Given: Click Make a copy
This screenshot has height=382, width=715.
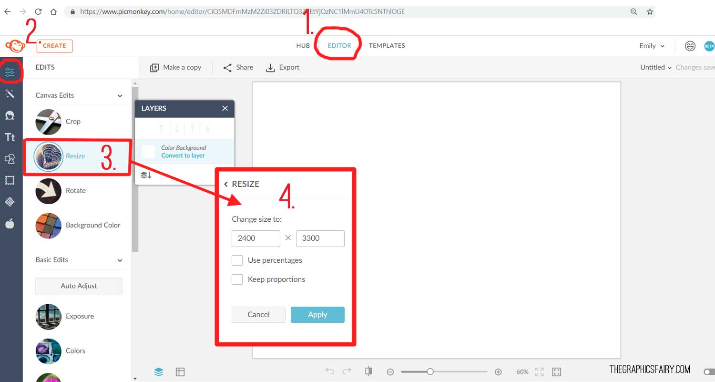Looking at the screenshot, I should click(x=175, y=67).
